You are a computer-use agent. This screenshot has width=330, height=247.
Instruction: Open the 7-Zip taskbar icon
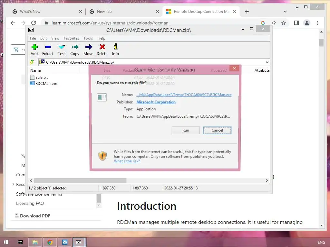[79, 242]
